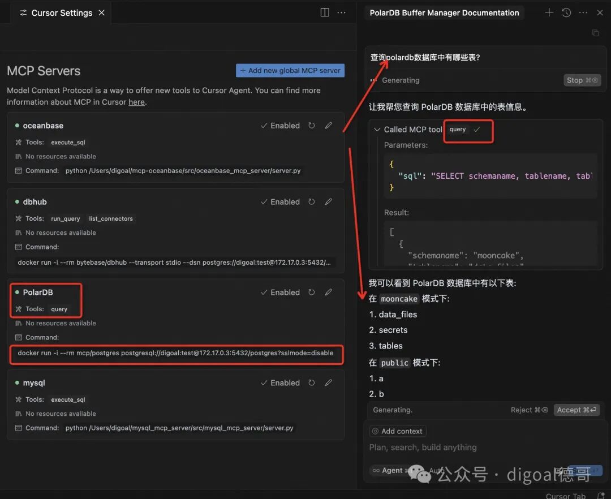Close the Cursor Settings tab
Viewport: 611px width, 499px height.
click(101, 13)
